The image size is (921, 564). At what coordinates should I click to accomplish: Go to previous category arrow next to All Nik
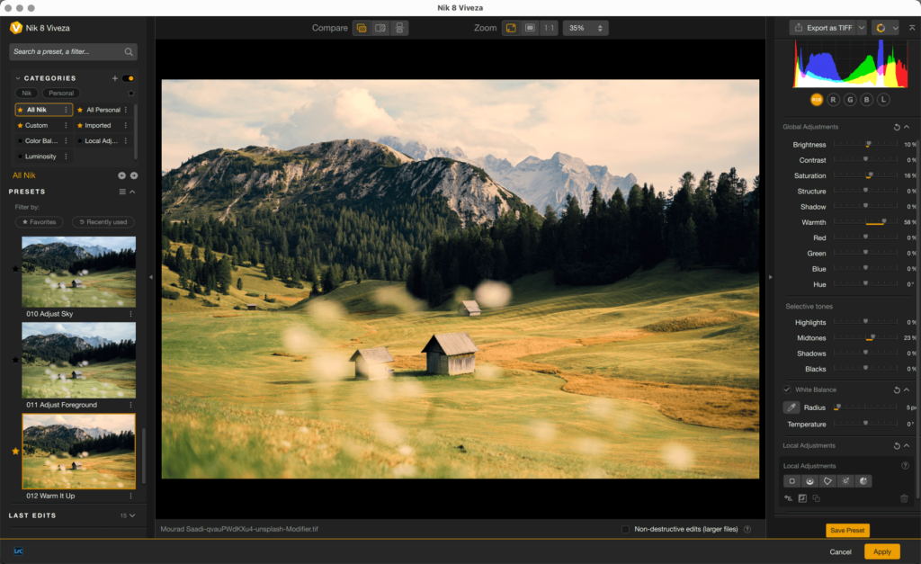click(x=121, y=175)
